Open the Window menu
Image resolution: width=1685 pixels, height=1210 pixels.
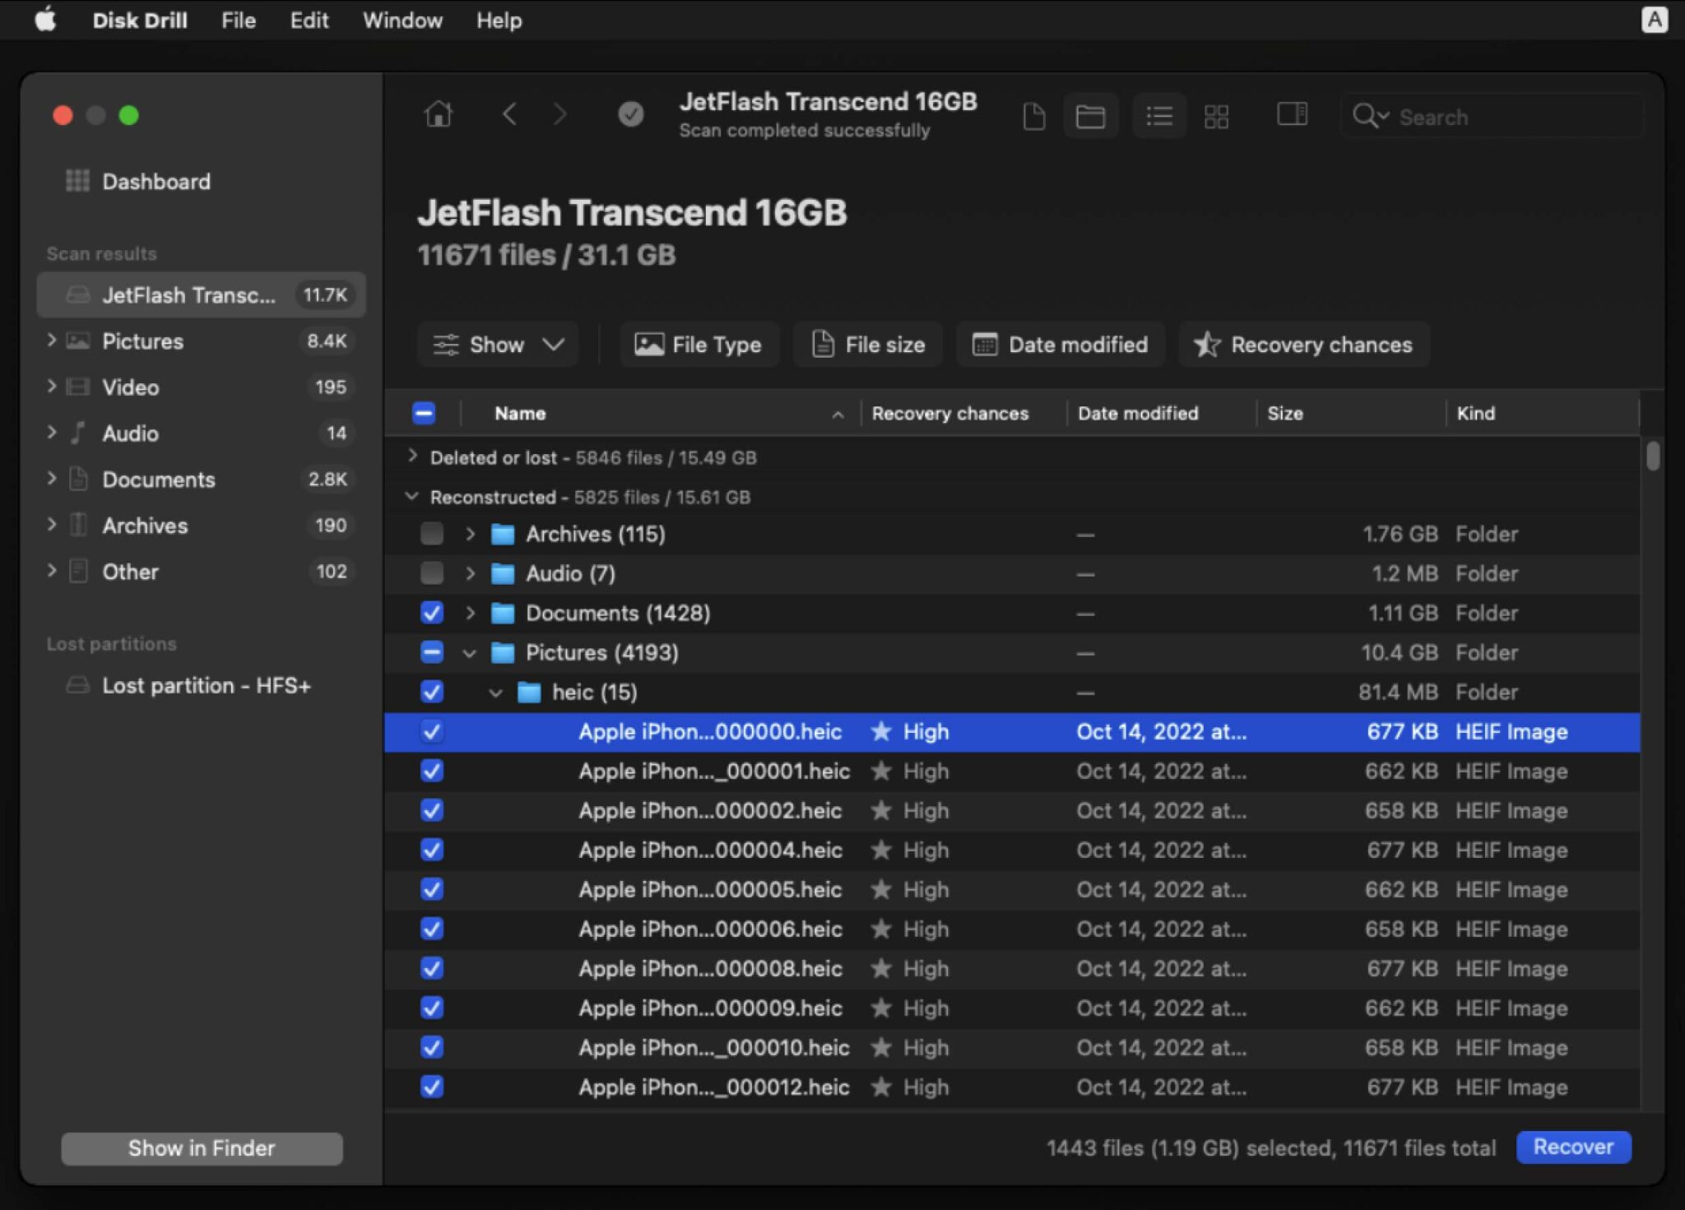(402, 21)
